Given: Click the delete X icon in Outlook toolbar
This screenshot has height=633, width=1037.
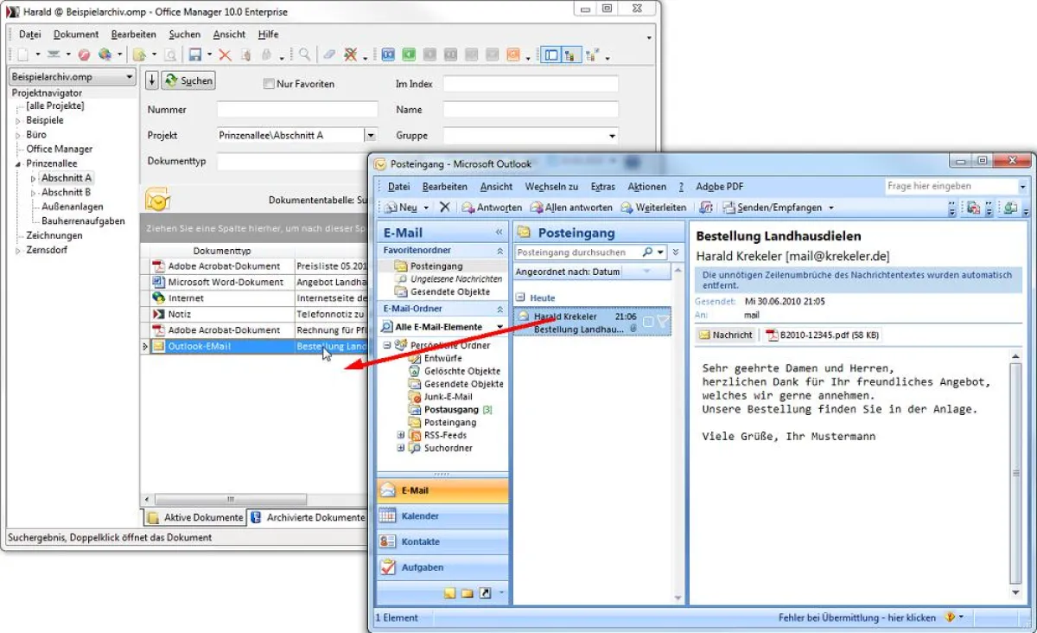Looking at the screenshot, I should click(x=443, y=208).
